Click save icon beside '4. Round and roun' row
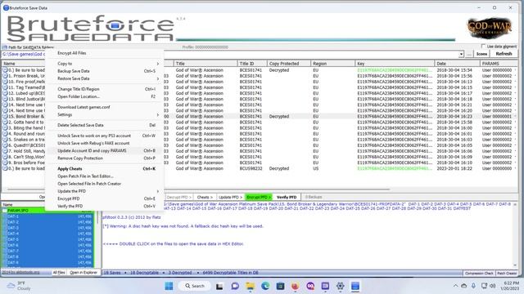Image resolution: width=524 pixels, height=294 pixels. 5,134
